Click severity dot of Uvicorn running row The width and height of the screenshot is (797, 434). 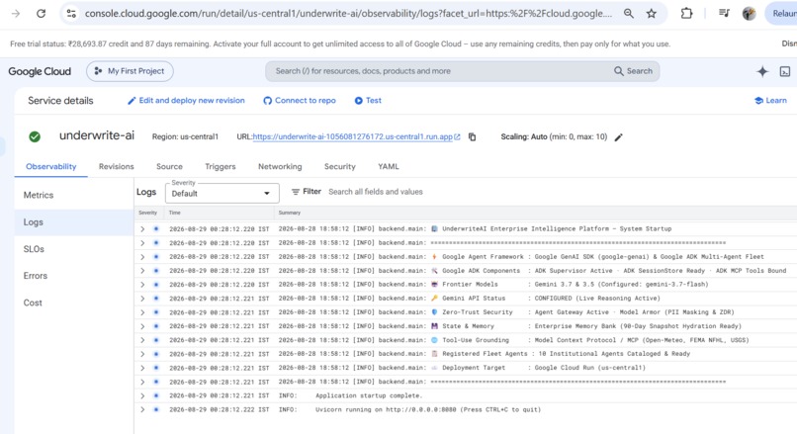[x=156, y=409]
